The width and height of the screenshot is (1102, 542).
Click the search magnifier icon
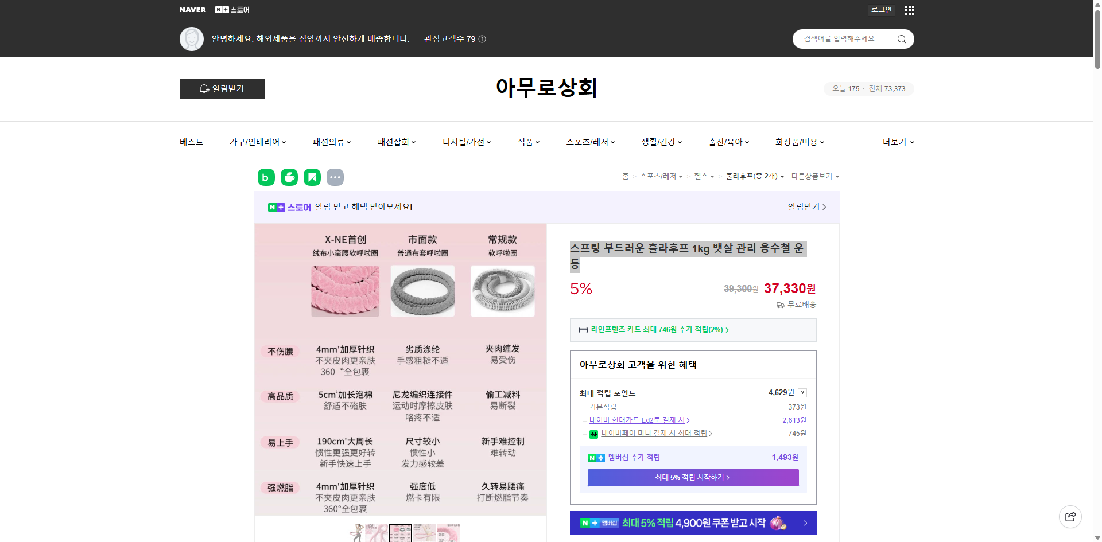pyautogui.click(x=901, y=39)
